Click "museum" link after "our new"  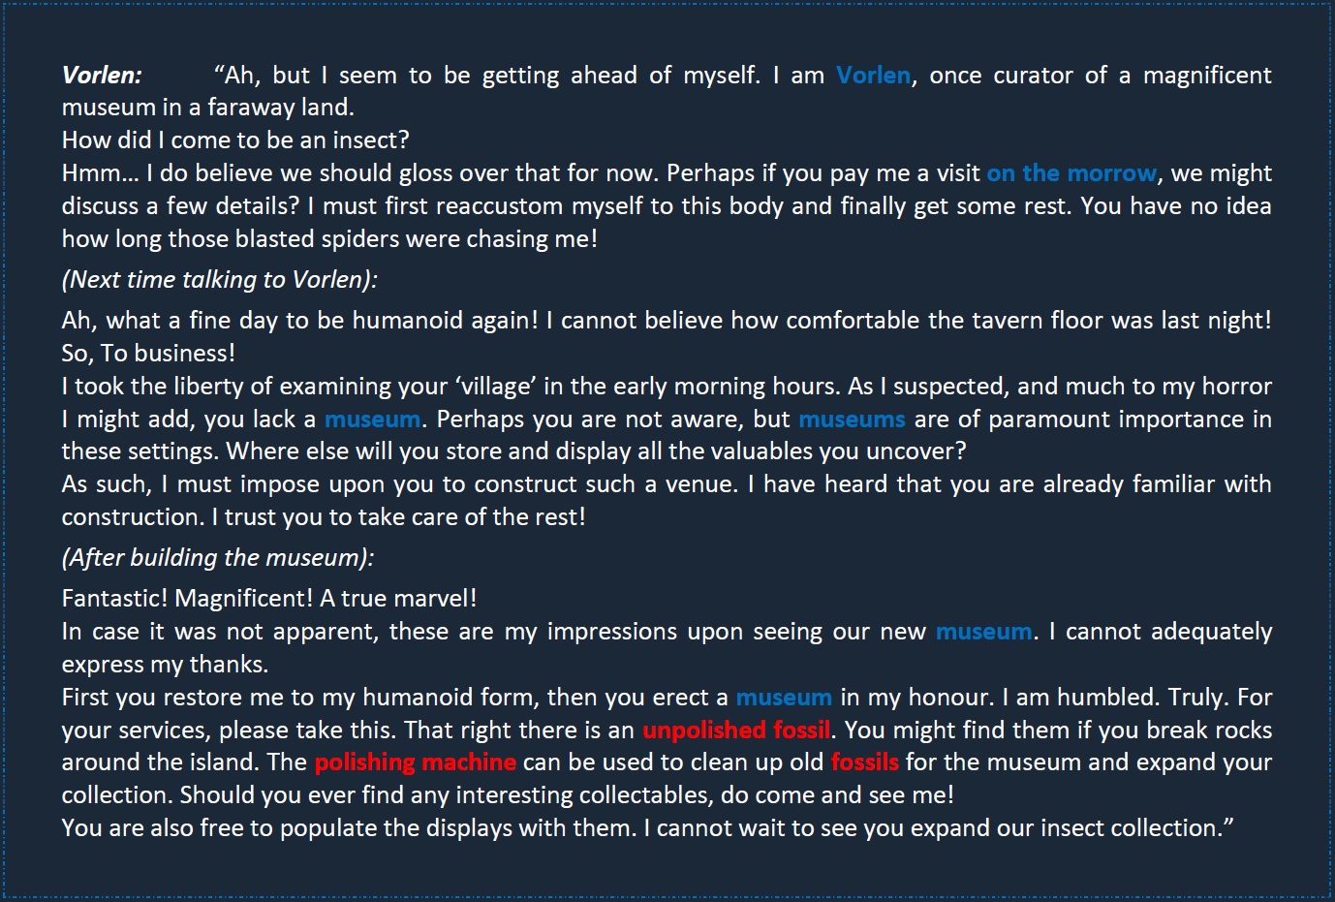(x=983, y=632)
